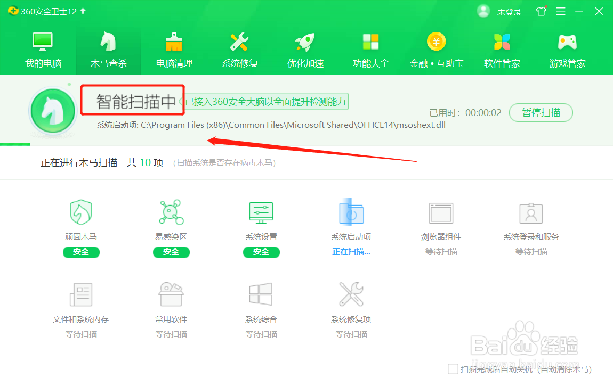
Task: Click 未登录 to log in
Action: point(510,12)
